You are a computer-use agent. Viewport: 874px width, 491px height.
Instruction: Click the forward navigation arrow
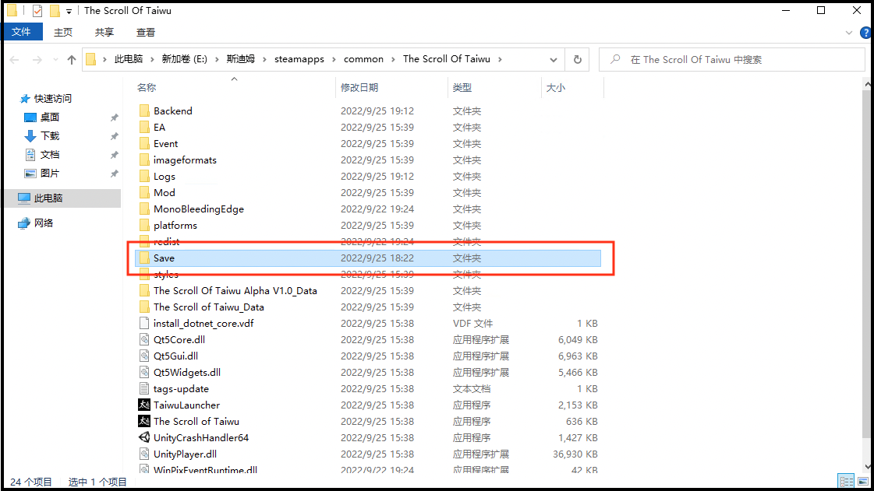(37, 59)
